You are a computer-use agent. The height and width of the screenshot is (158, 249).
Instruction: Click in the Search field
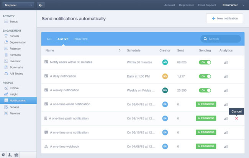click(x=221, y=39)
